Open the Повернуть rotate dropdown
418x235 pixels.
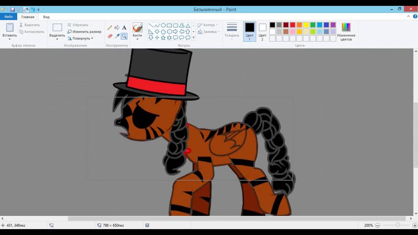point(80,38)
